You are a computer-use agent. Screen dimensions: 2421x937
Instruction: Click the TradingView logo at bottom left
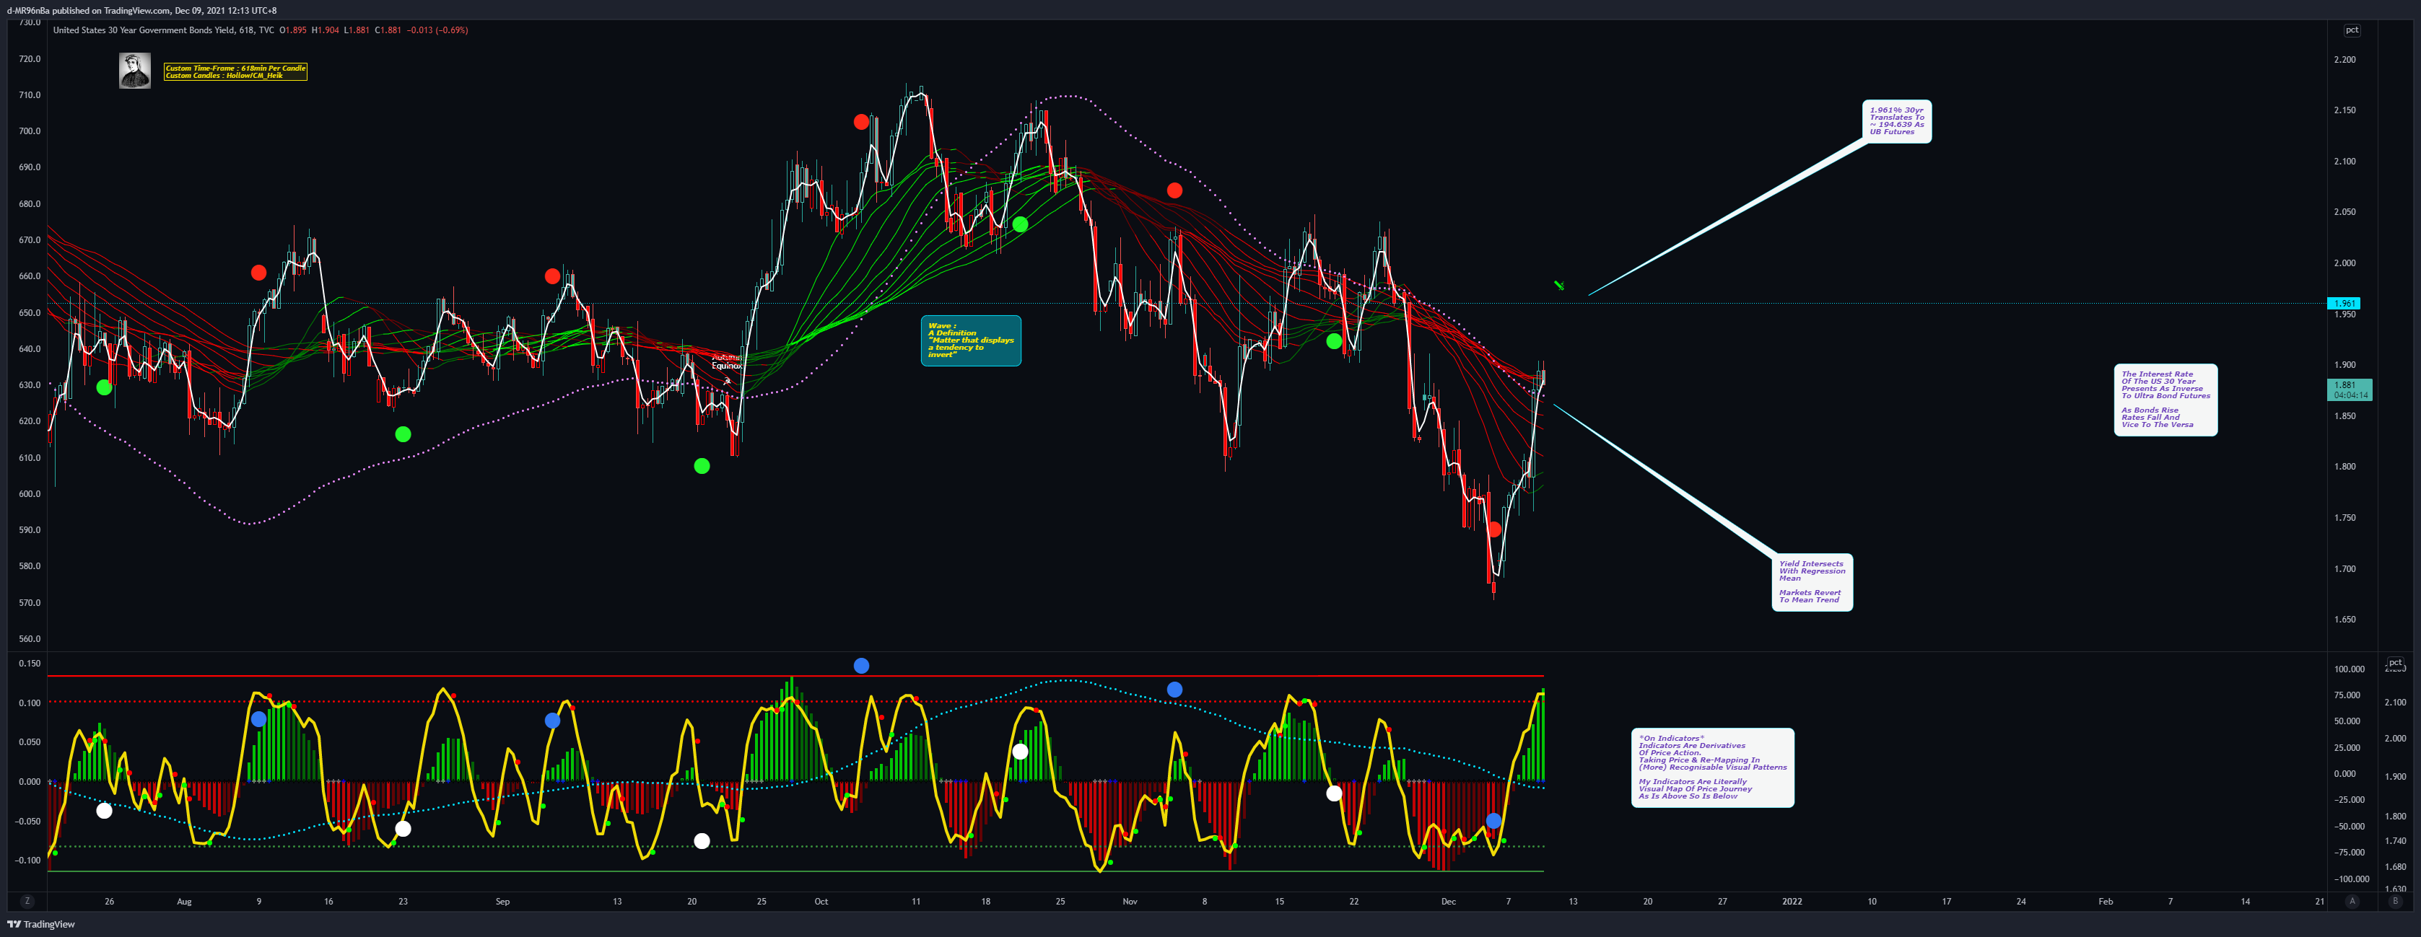pyautogui.click(x=41, y=924)
